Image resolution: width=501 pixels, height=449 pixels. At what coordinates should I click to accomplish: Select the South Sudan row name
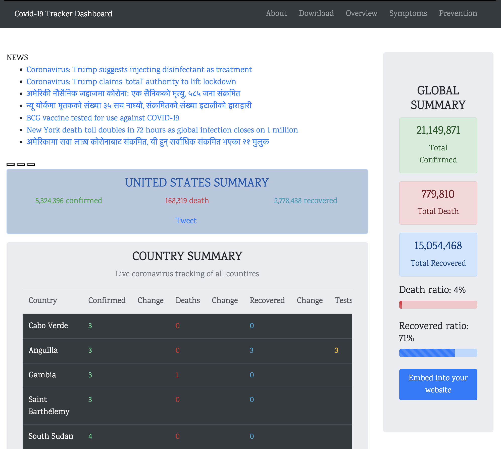(51, 436)
